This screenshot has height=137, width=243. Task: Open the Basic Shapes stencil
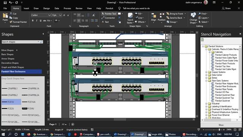click(8, 54)
